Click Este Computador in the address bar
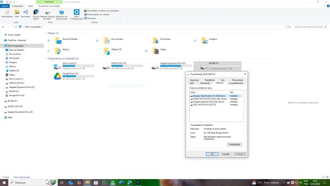This screenshot has width=330, height=186. tap(33, 27)
